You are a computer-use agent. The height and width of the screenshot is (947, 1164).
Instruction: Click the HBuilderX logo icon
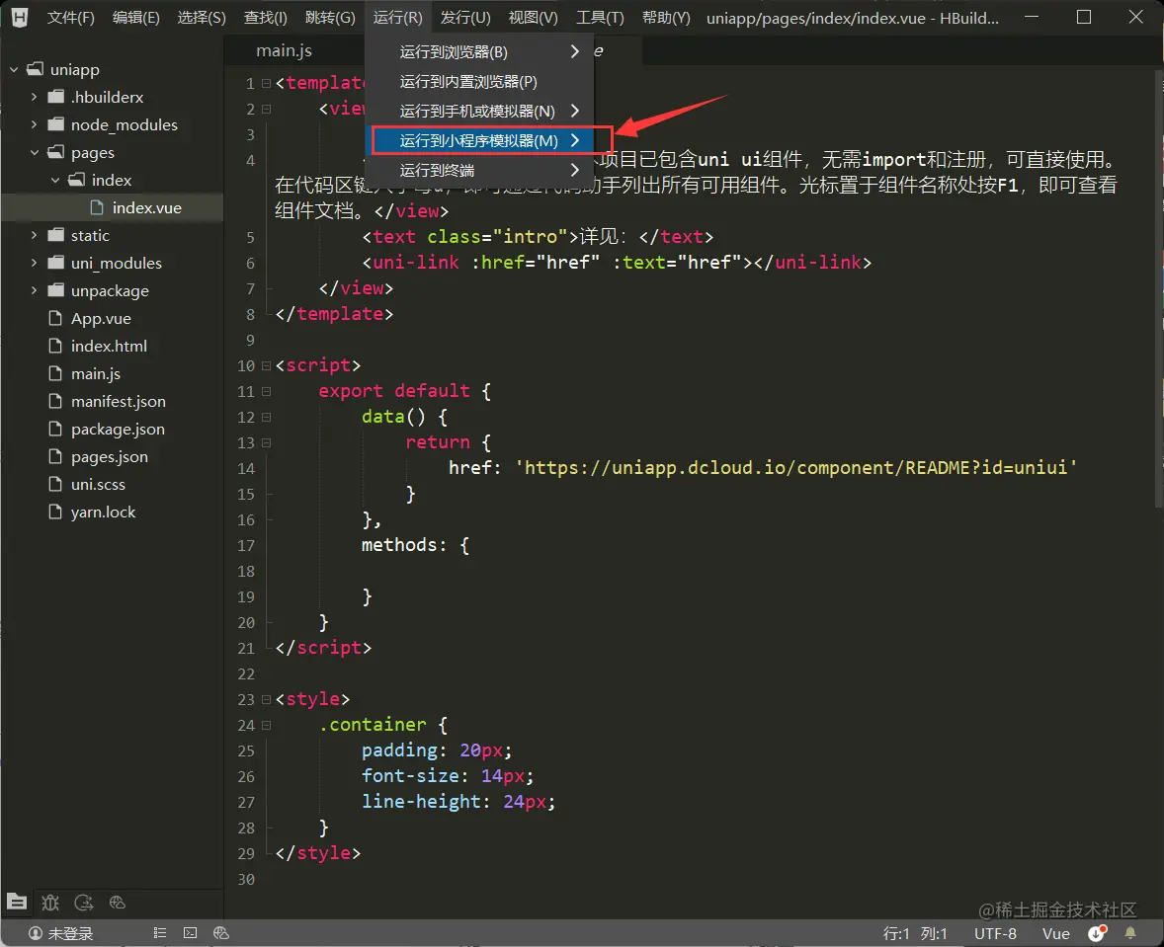tap(20, 17)
